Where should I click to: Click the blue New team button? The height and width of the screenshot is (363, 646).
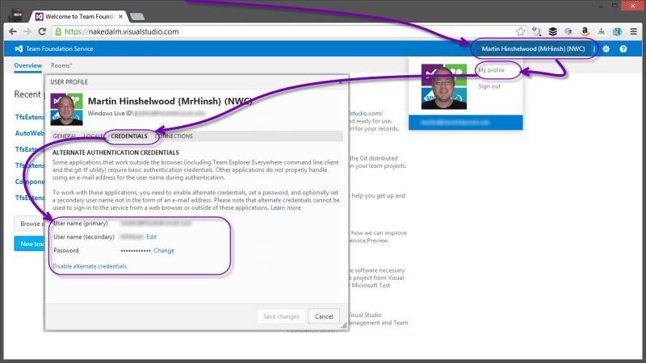click(30, 244)
